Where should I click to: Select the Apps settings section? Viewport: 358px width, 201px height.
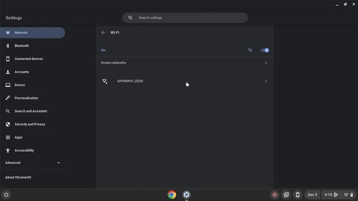tap(32, 137)
